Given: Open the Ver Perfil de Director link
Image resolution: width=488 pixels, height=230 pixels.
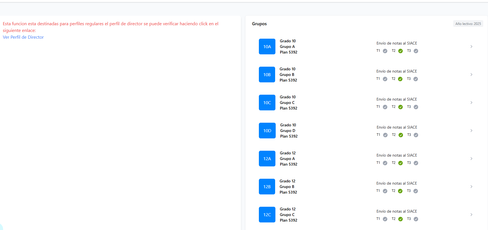Looking at the screenshot, I should click(23, 37).
